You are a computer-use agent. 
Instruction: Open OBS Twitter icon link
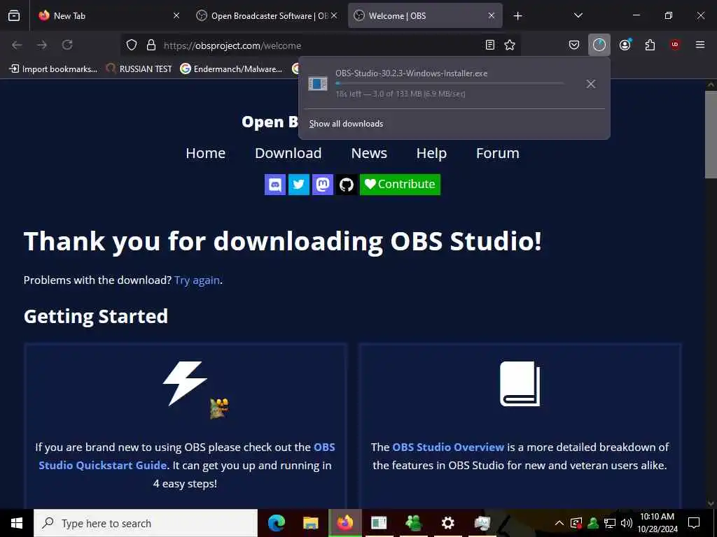click(299, 185)
